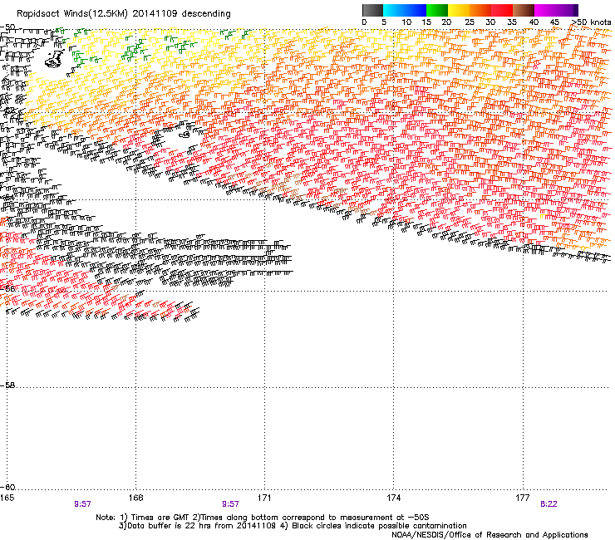The height and width of the screenshot is (540, 615).
Task: Click the '3)Data buffer is 22 hrs' note line
Action: 293,526
